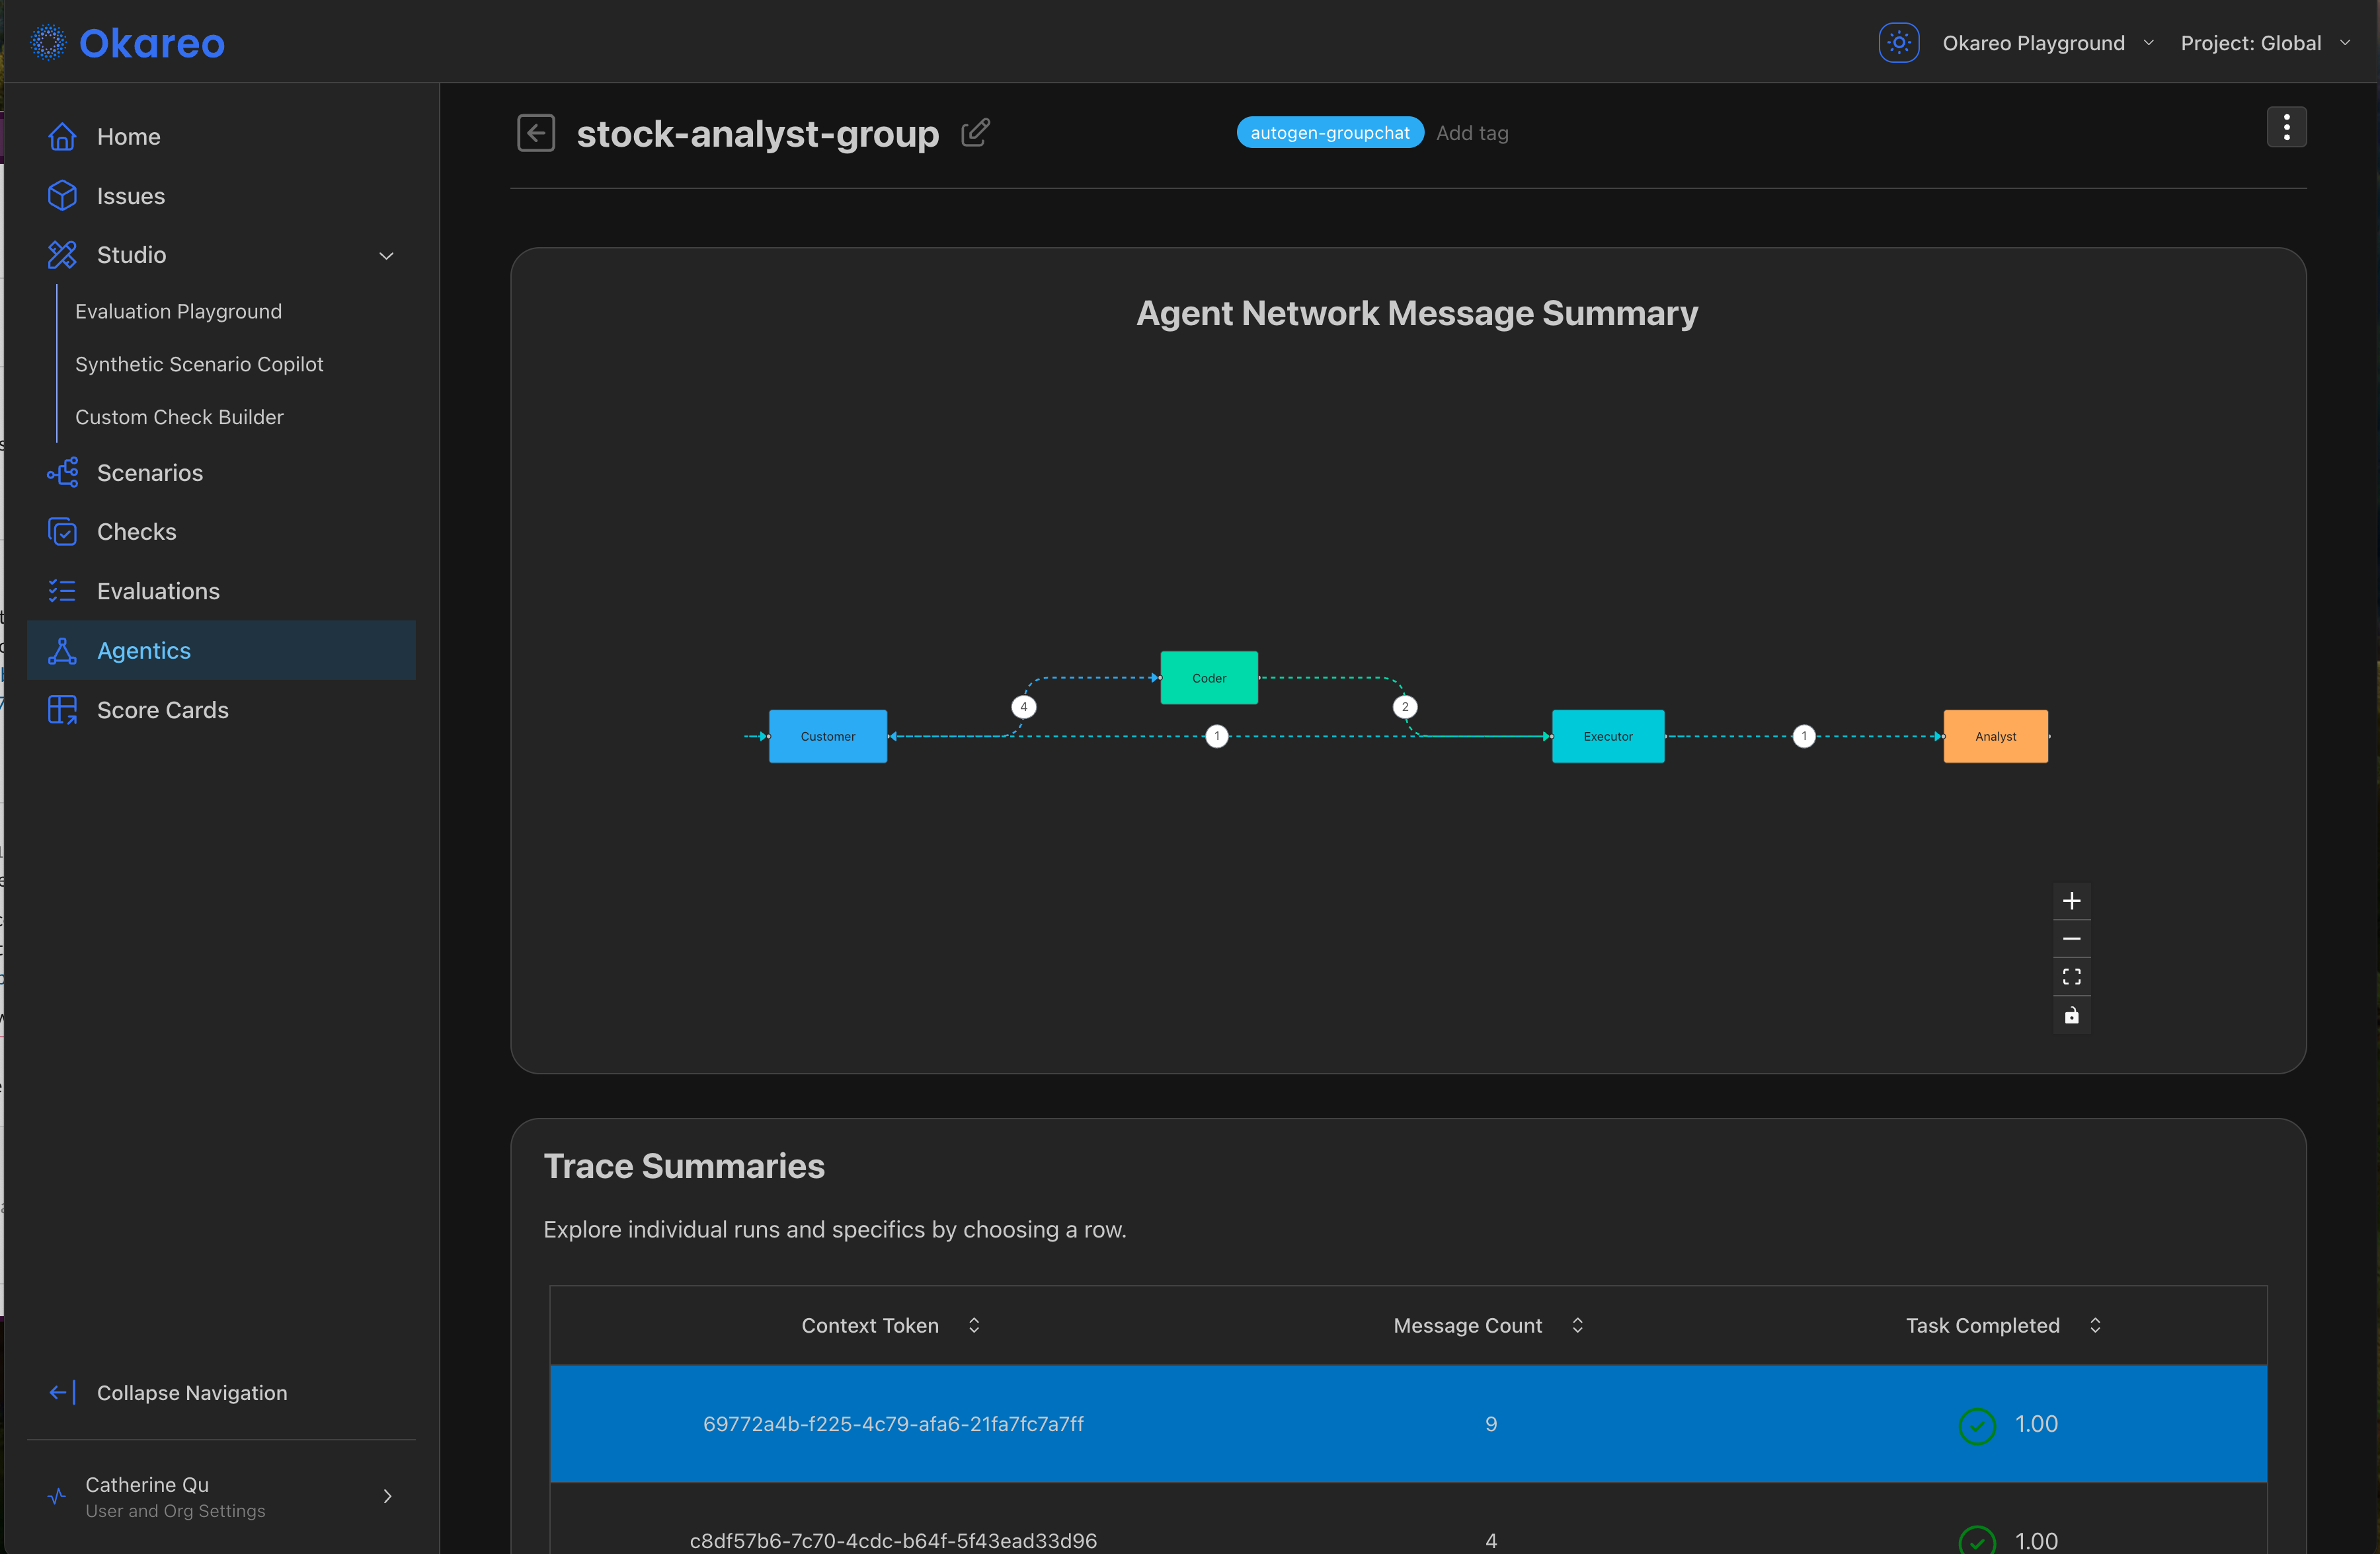Go to Evaluations page
Screen dimensions: 2380x1554
(158, 591)
